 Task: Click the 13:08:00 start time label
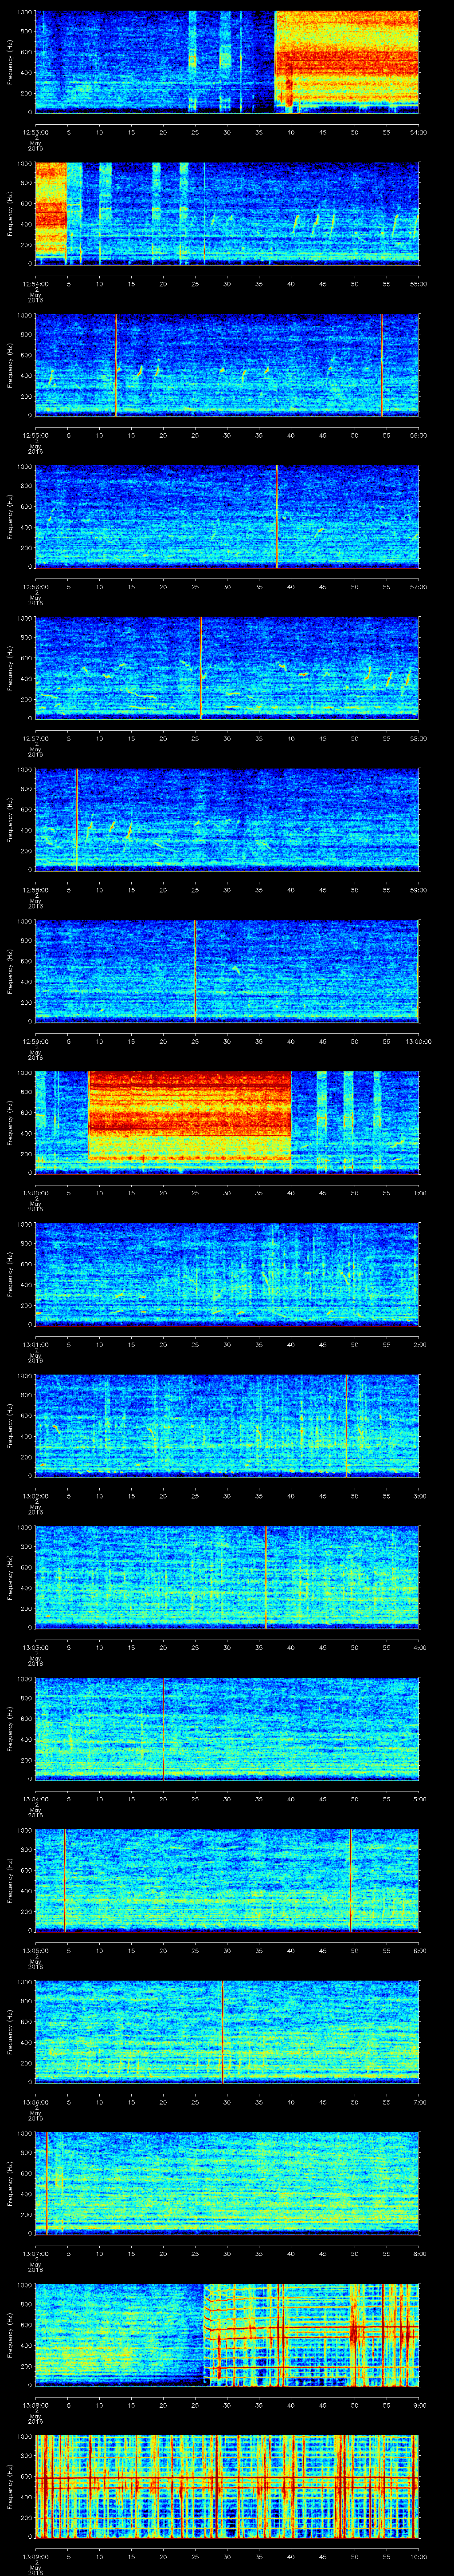coord(35,2405)
